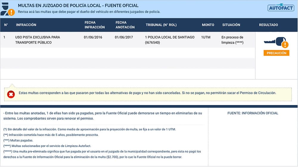
Task: Click the RESULTADO column header
Action: coord(268,25)
